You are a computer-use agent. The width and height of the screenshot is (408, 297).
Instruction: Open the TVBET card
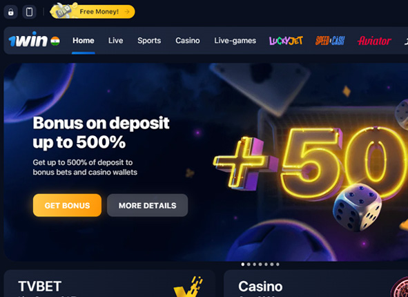[110, 284]
